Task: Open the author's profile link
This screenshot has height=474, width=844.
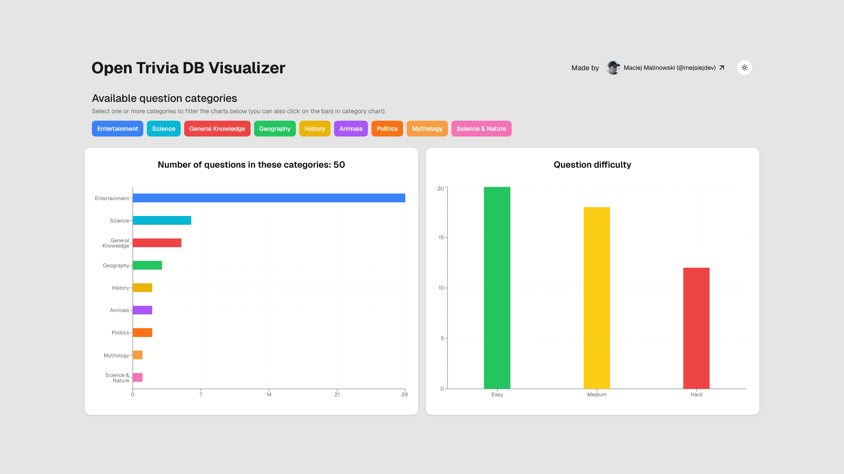Action: pos(669,68)
